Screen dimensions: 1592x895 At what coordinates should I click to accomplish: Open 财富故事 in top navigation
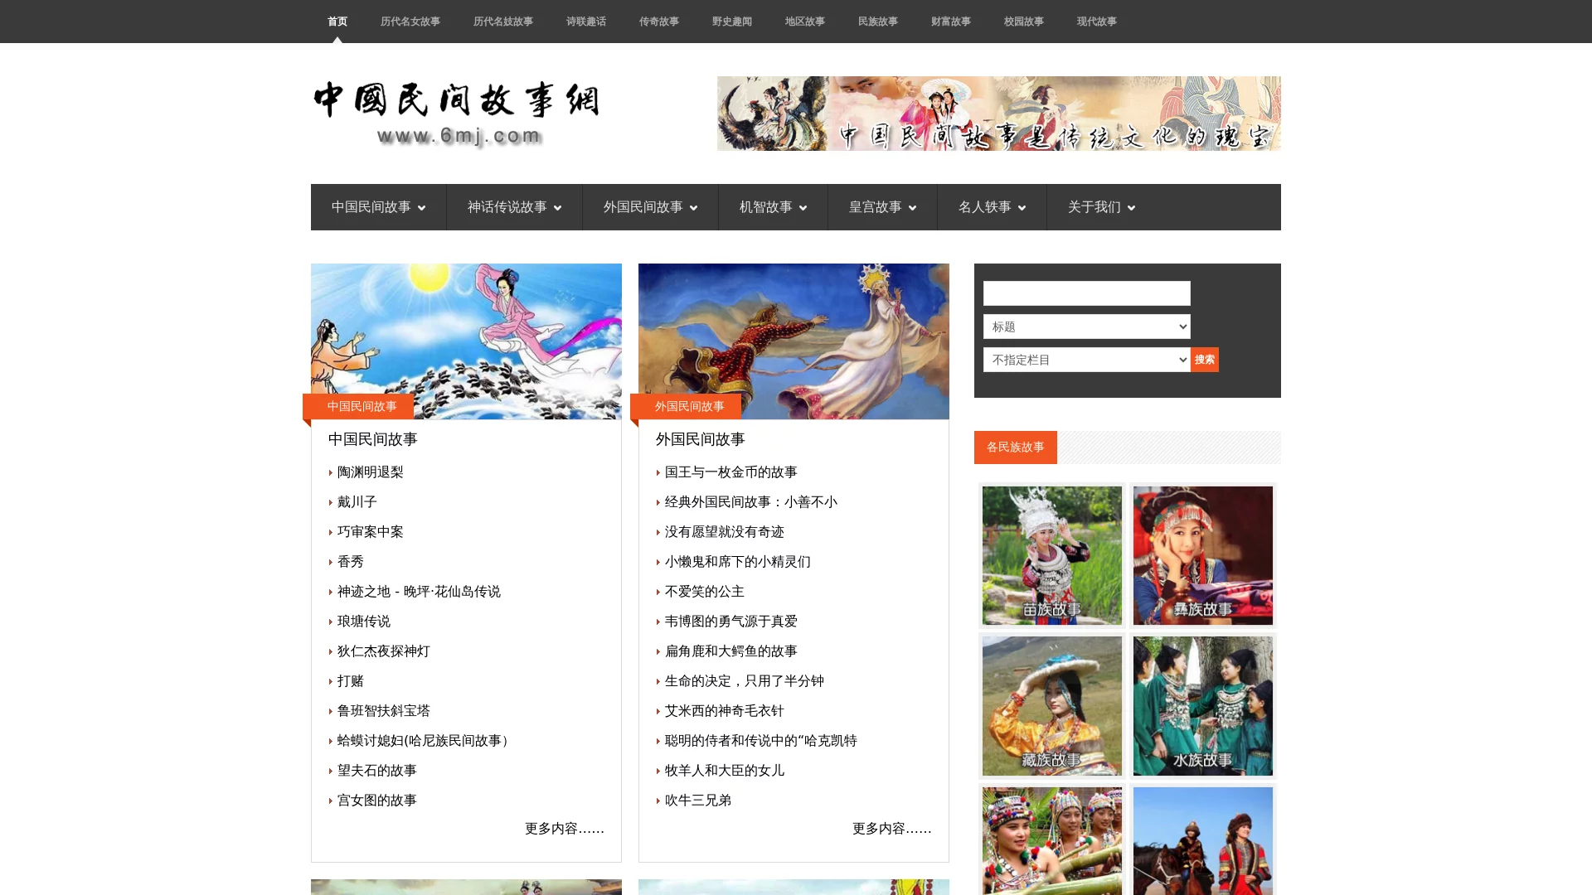[951, 22]
